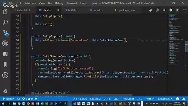Open the Go menu
Screen dimensions: 188x106
pyautogui.click(x=50, y=3)
